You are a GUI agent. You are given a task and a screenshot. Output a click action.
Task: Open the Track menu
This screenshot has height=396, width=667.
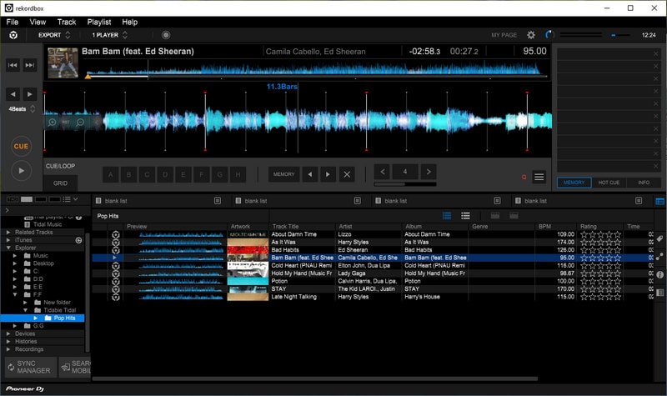pos(67,23)
